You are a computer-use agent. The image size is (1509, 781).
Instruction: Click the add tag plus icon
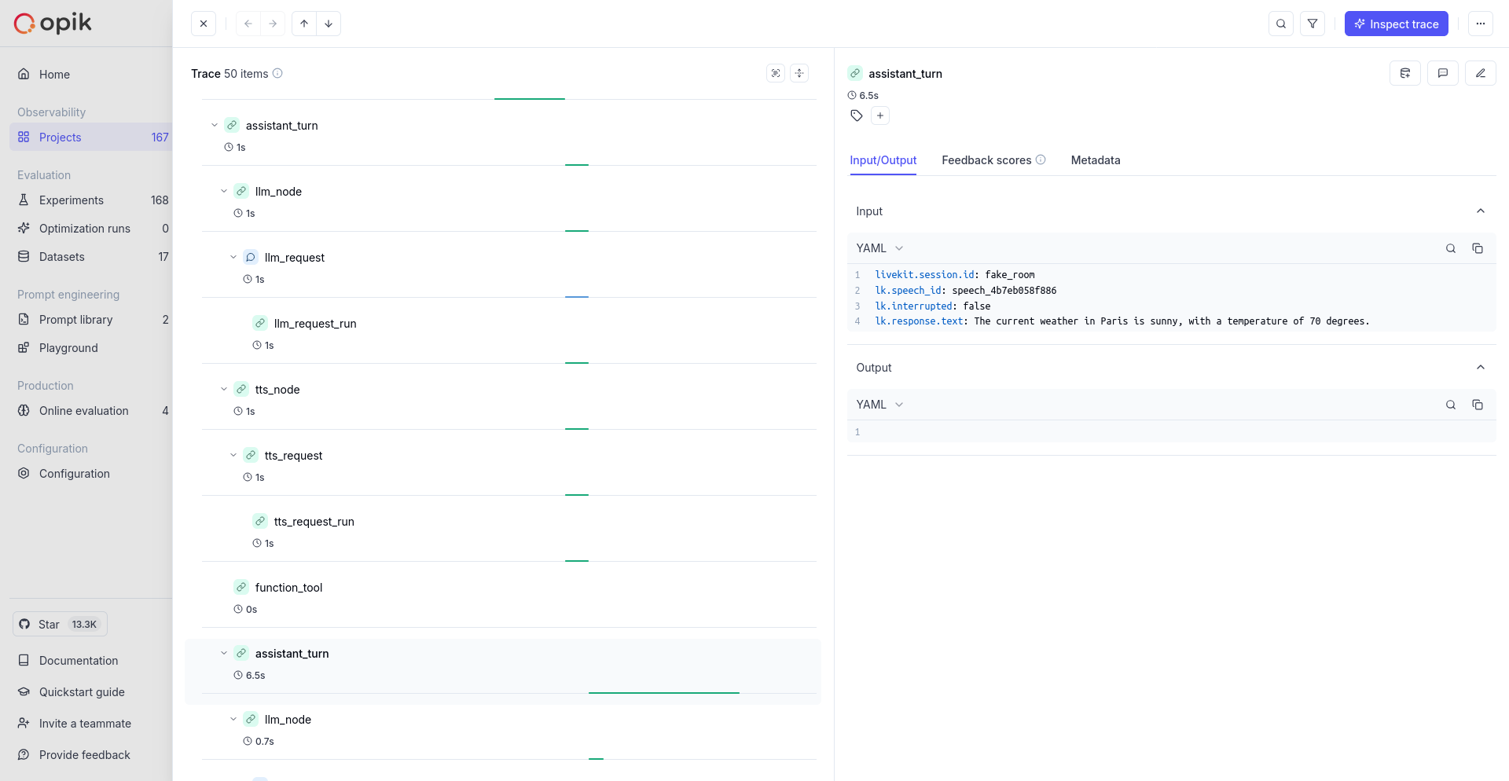coord(880,115)
